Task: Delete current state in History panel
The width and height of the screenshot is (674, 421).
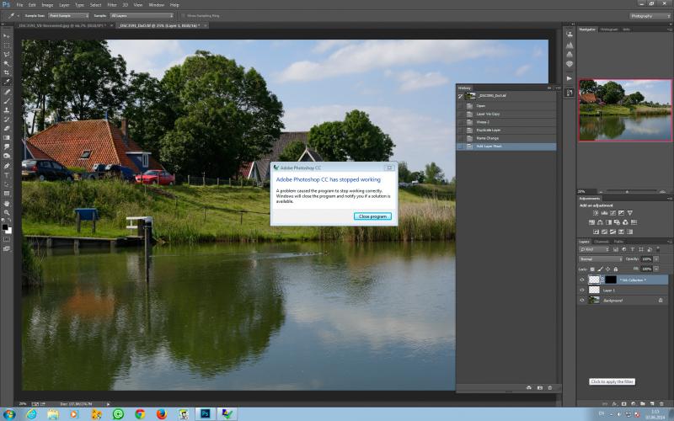Action: pyautogui.click(x=550, y=387)
